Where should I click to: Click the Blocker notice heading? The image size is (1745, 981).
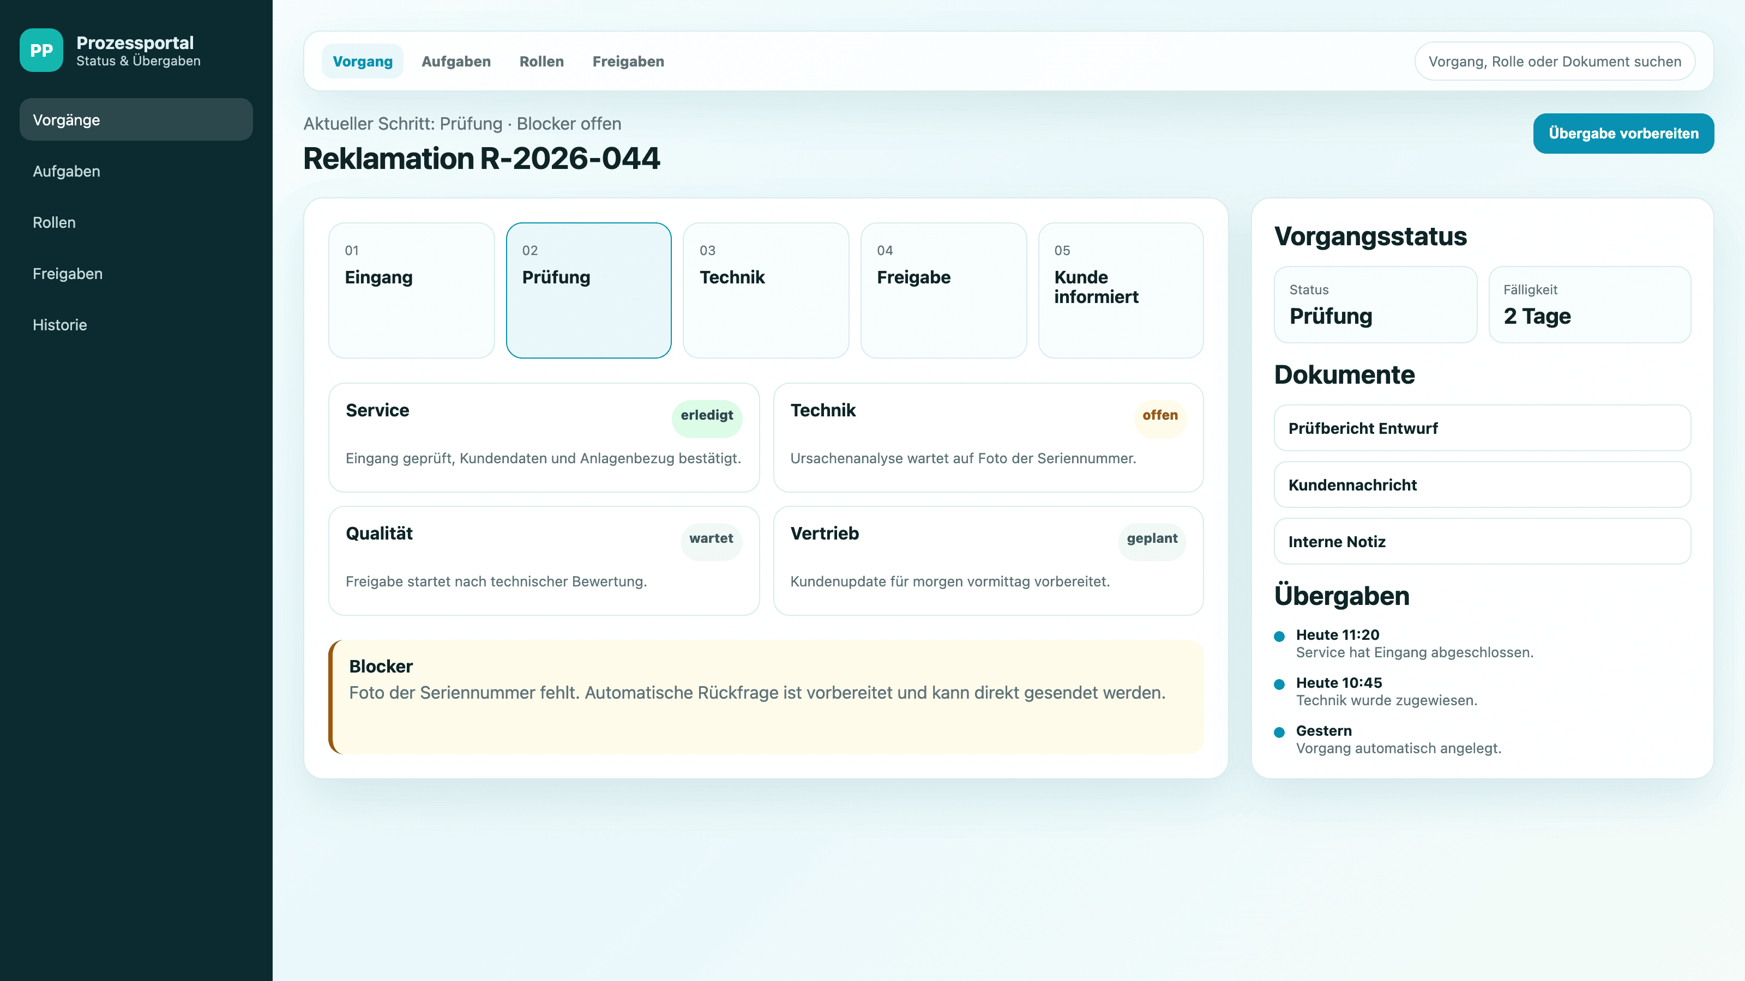click(381, 666)
